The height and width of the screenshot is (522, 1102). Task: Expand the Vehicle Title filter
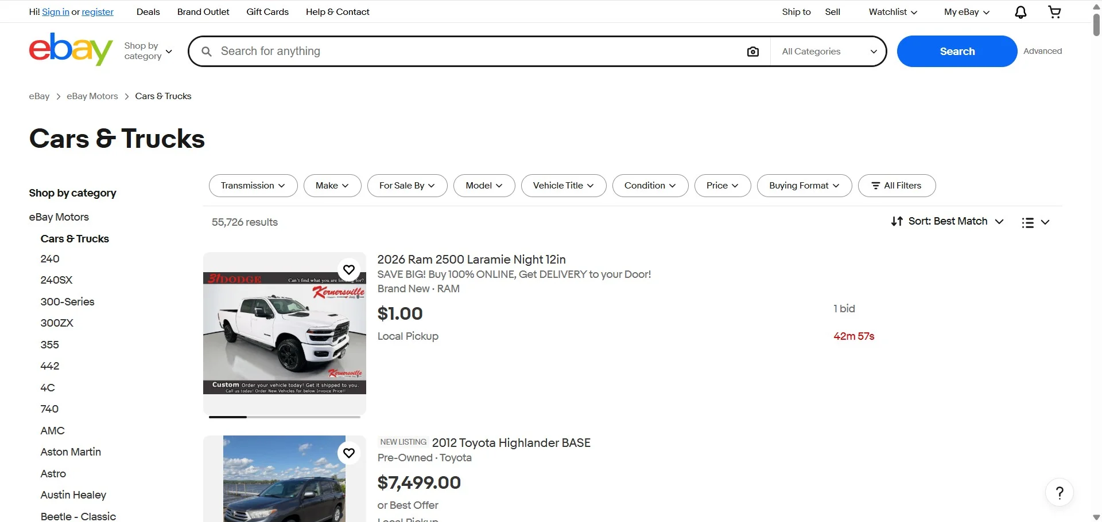tap(564, 186)
